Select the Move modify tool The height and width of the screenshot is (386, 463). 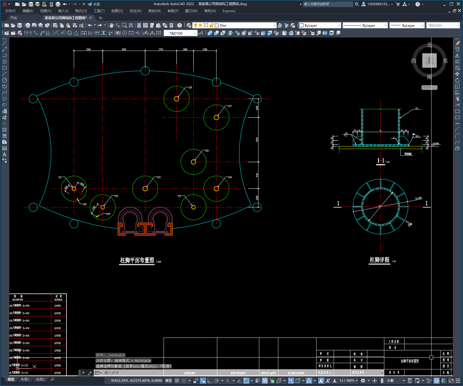457,74
